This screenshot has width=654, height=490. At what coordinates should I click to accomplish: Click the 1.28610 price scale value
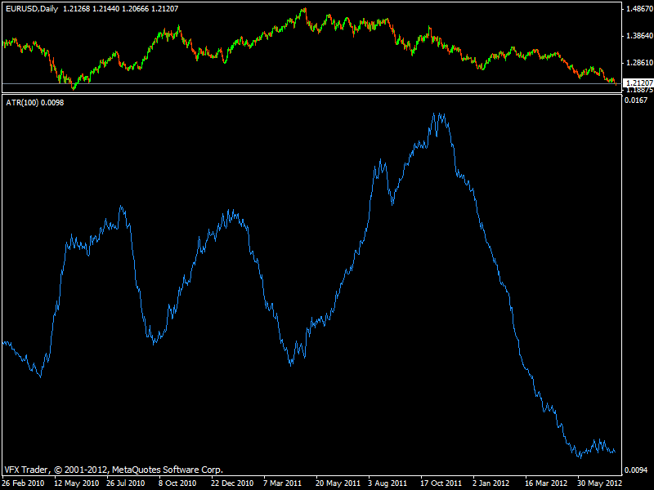coord(639,63)
